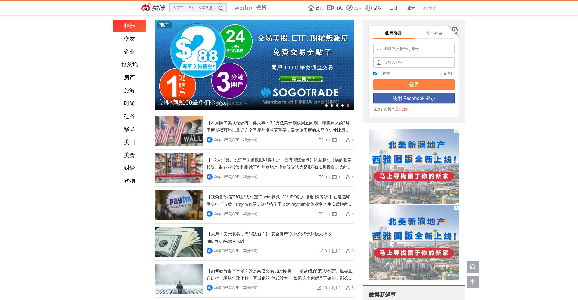
Task: Select the 旅游 category
Action: [129, 90]
